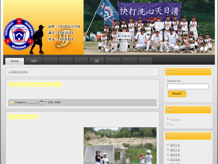
Task: Click the CHARACCTER motto text in banner
Action: (69, 26)
